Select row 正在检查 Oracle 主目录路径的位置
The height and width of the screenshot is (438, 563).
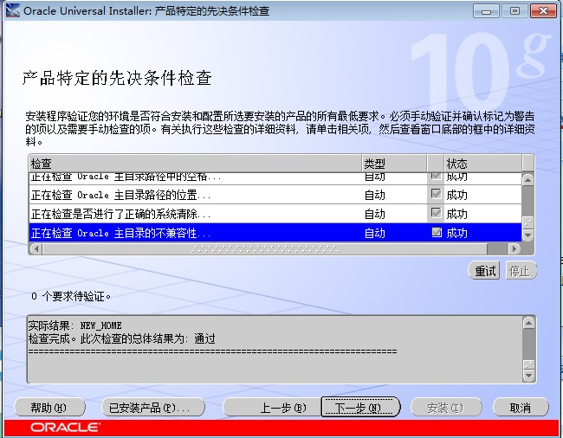(x=275, y=195)
